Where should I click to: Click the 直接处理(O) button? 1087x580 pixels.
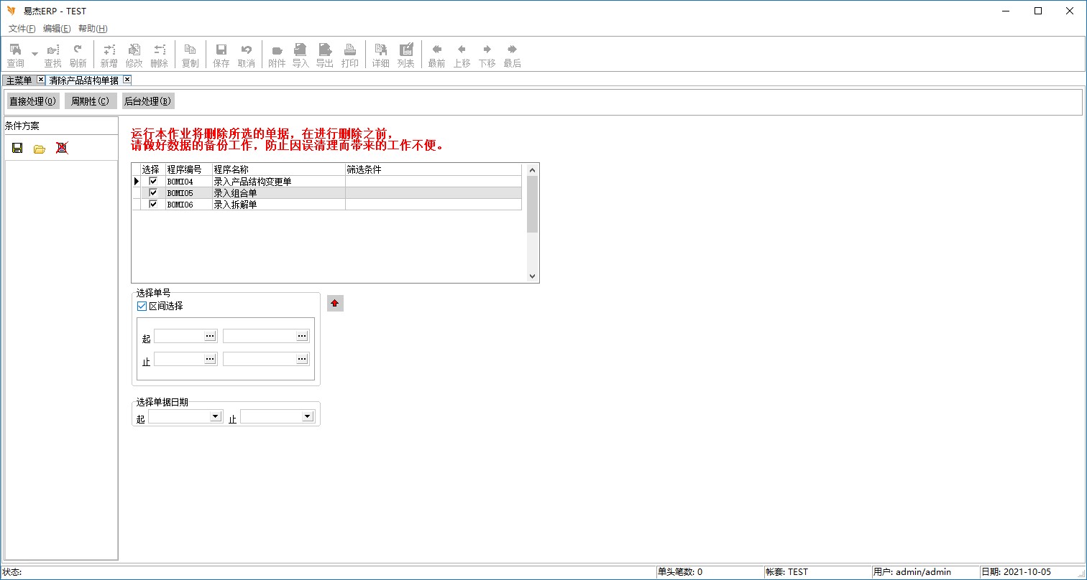pos(33,101)
